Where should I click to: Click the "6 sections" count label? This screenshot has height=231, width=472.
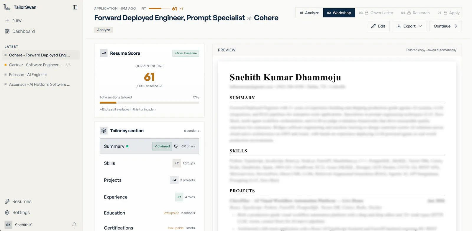point(191,131)
